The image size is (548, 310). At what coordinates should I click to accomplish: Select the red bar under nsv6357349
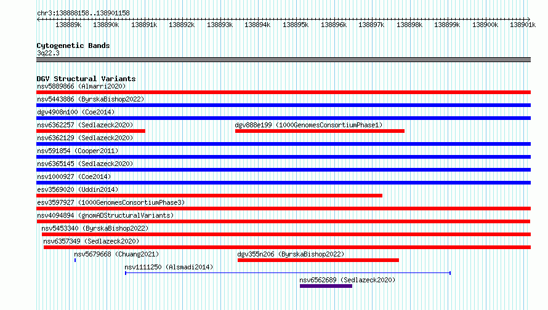(x=288, y=247)
